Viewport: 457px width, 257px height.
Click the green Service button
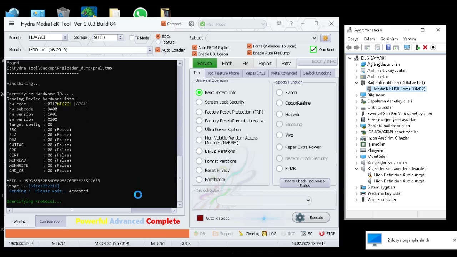[x=205, y=63]
